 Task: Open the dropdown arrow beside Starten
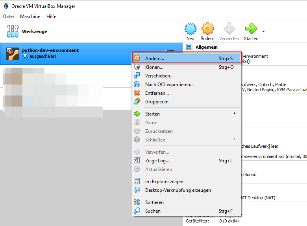point(264,31)
